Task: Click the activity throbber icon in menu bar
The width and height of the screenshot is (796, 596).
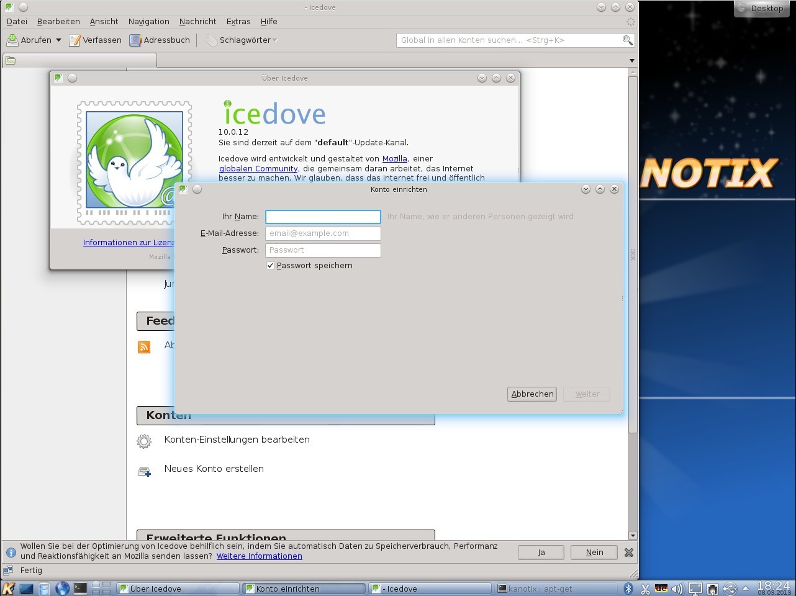Action: [630, 21]
